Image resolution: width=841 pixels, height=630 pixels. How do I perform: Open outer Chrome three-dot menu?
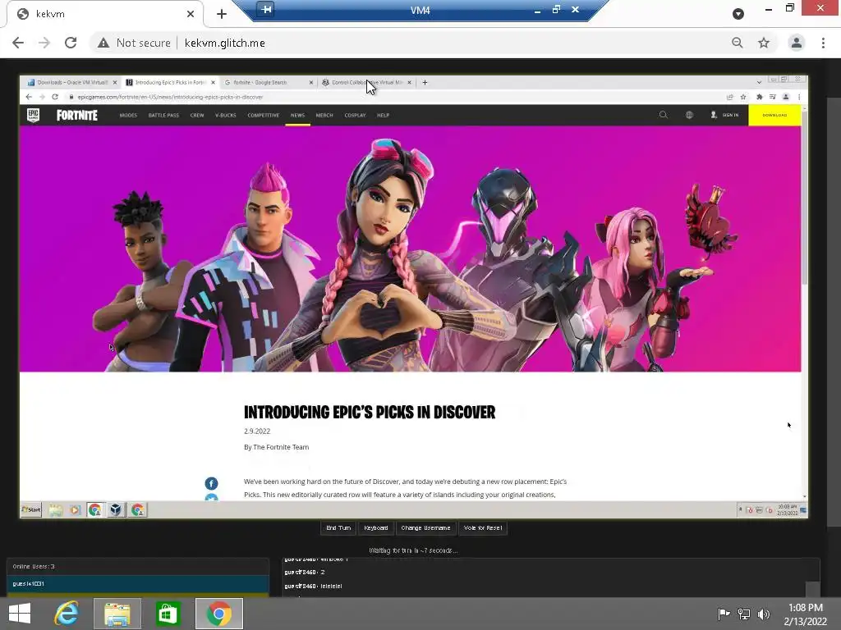pyautogui.click(x=823, y=43)
